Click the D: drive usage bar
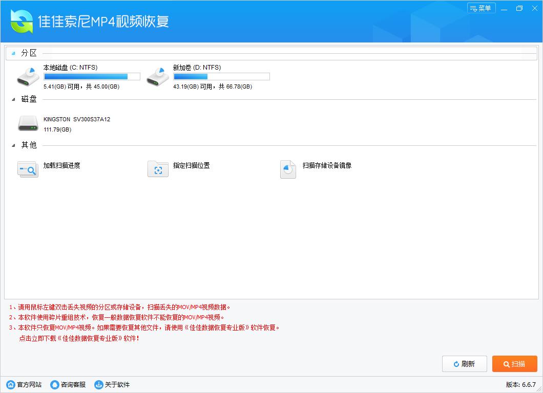Image resolution: width=543 pixels, height=393 pixels. point(221,77)
